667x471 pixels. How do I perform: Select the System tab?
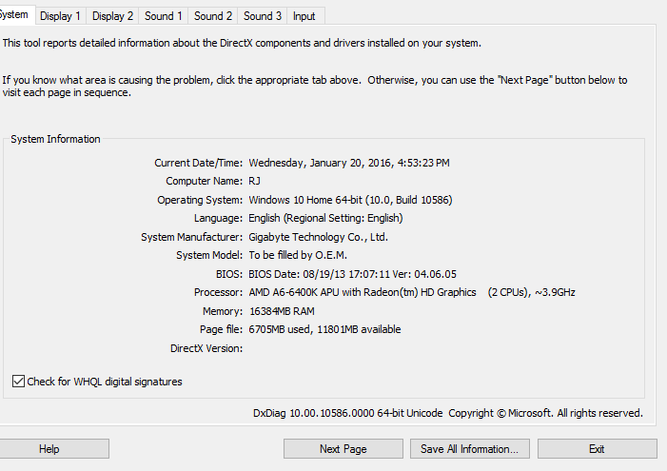click(14, 15)
